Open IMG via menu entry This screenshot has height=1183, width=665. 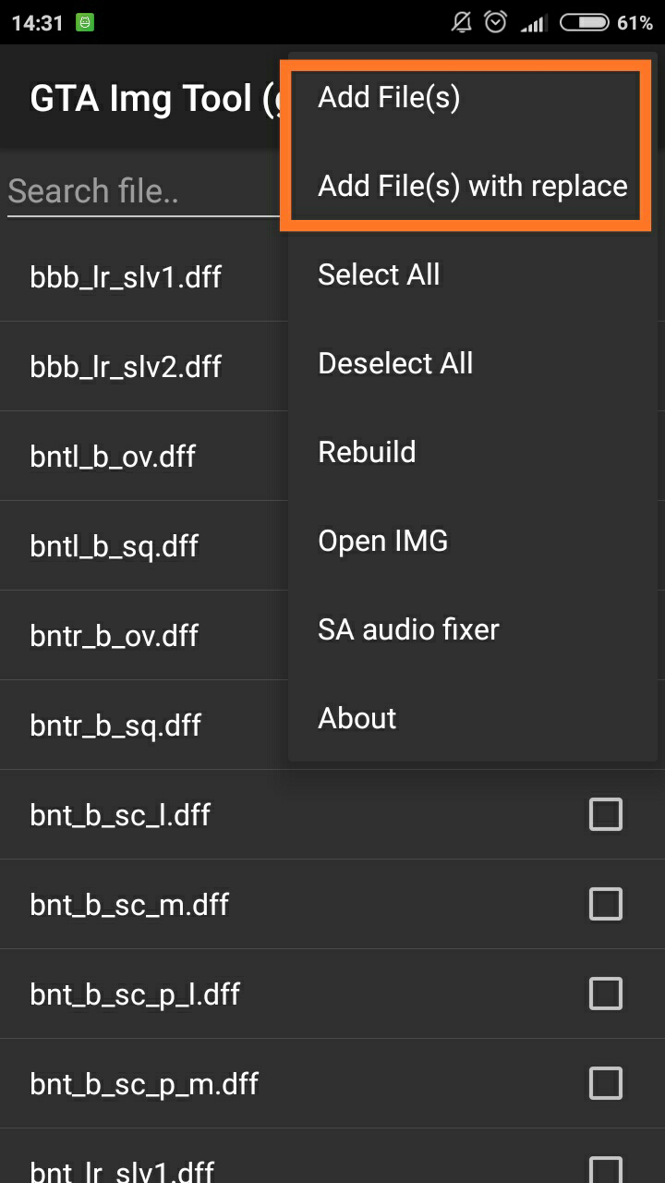[x=473, y=541]
